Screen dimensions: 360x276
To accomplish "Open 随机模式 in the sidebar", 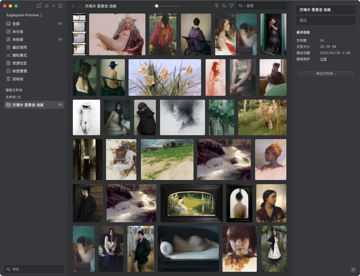I will coord(34,55).
